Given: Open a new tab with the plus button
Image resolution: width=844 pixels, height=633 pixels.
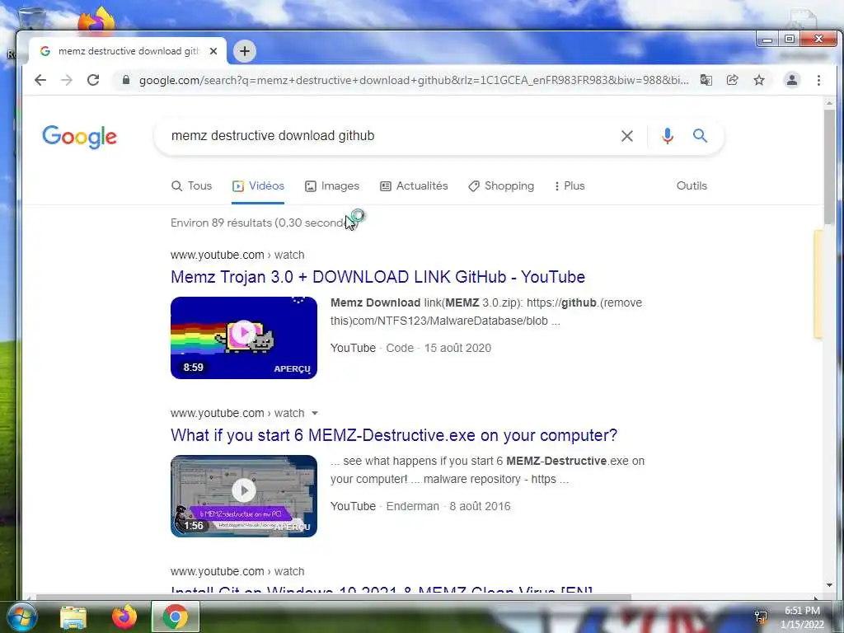Looking at the screenshot, I should click(x=245, y=51).
